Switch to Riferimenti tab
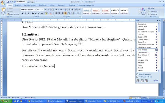This screenshot has height=103, width=165. pyautogui.click(x=43, y=5)
